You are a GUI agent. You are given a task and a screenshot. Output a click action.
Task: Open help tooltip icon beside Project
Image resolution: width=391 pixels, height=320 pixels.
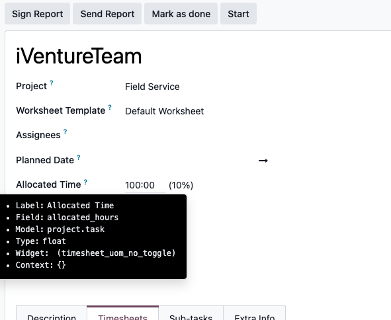(52, 83)
